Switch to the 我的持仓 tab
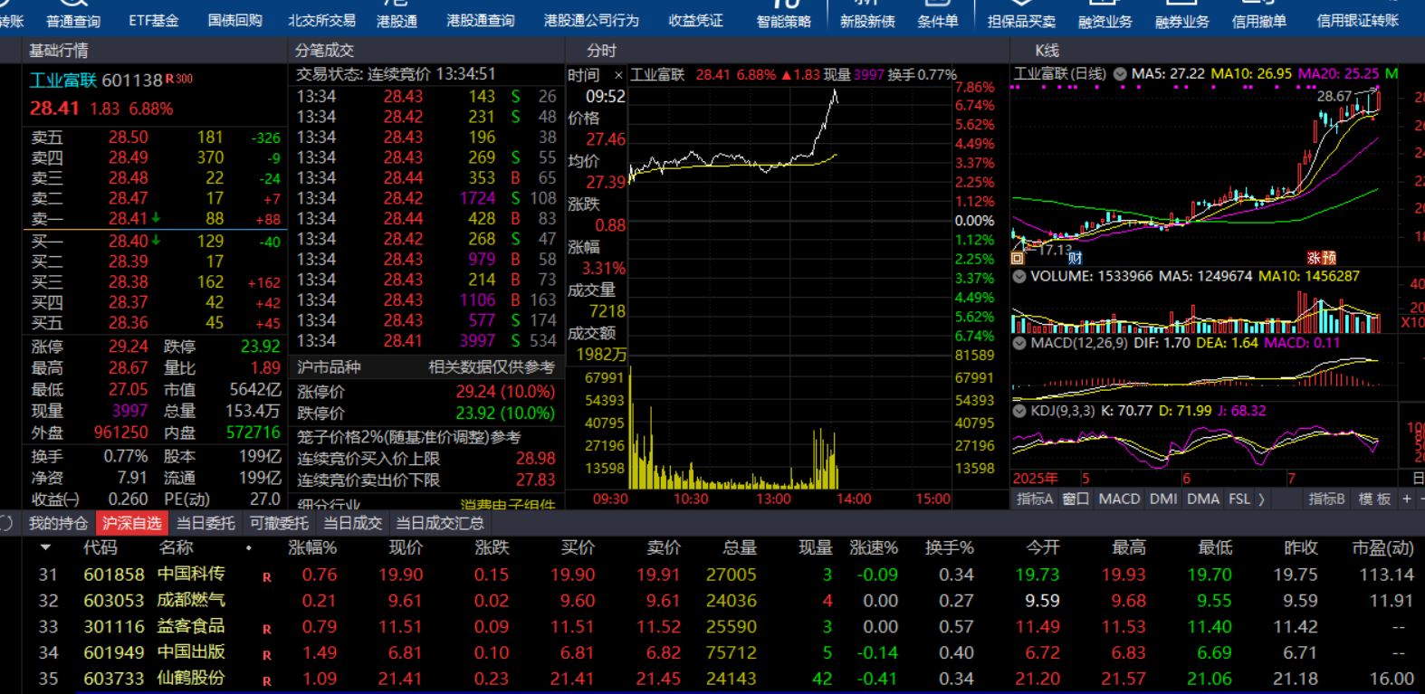 coord(58,523)
